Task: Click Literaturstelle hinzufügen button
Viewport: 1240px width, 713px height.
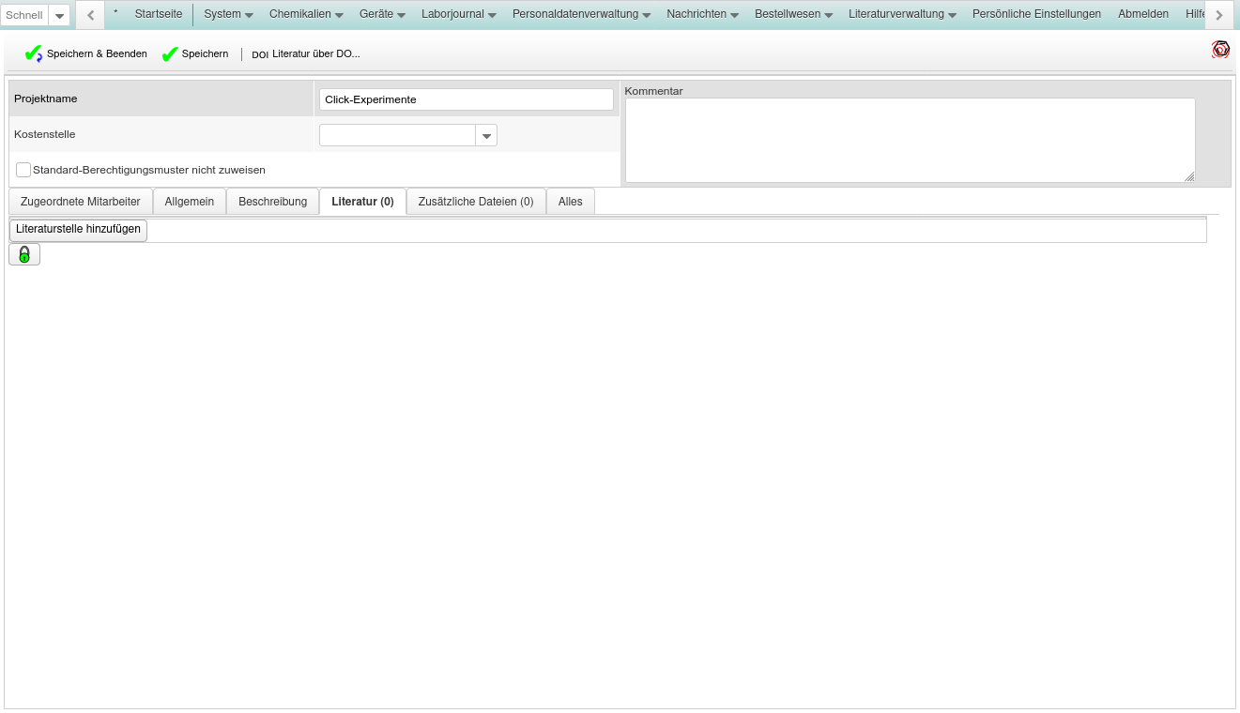Action: (x=78, y=230)
